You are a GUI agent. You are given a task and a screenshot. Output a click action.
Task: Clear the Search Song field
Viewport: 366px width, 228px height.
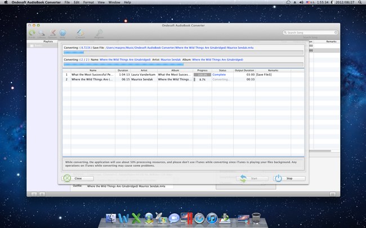pos(336,33)
